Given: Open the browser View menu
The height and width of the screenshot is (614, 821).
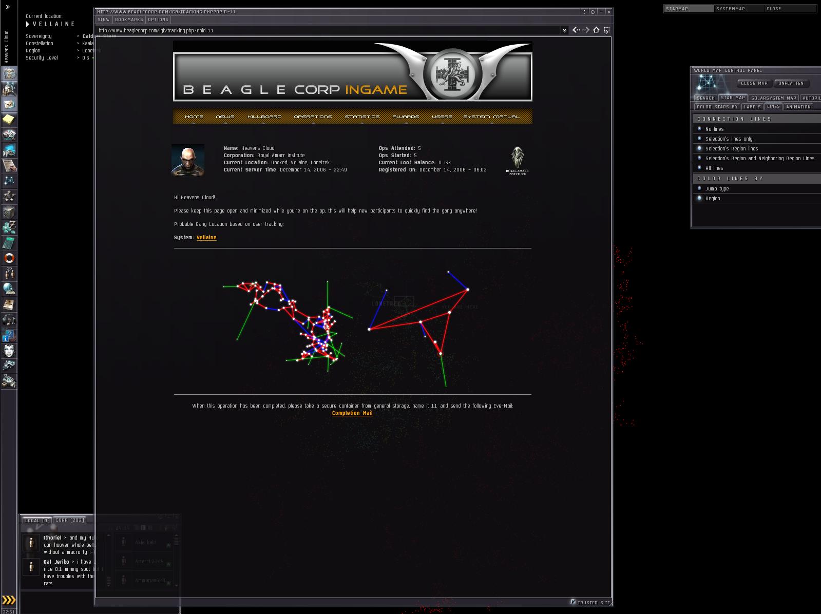Looking at the screenshot, I should click(104, 20).
